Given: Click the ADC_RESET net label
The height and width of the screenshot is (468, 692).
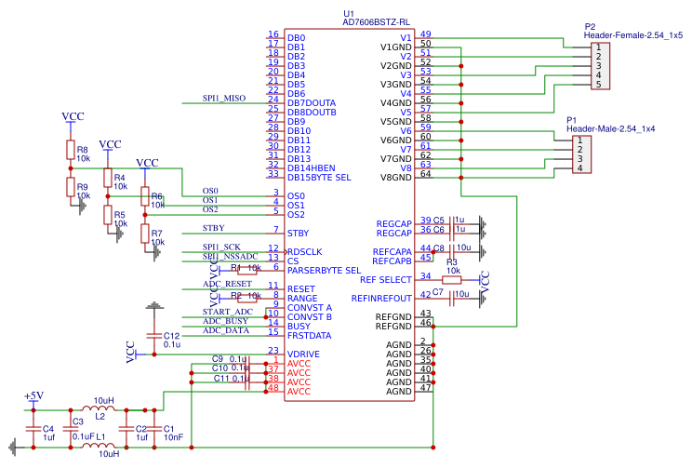Looking at the screenshot, I should [227, 284].
